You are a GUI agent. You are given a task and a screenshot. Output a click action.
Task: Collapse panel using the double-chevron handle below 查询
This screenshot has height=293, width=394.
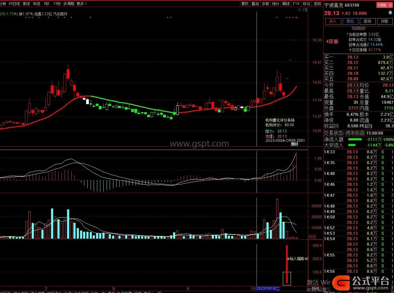click(x=359, y=28)
